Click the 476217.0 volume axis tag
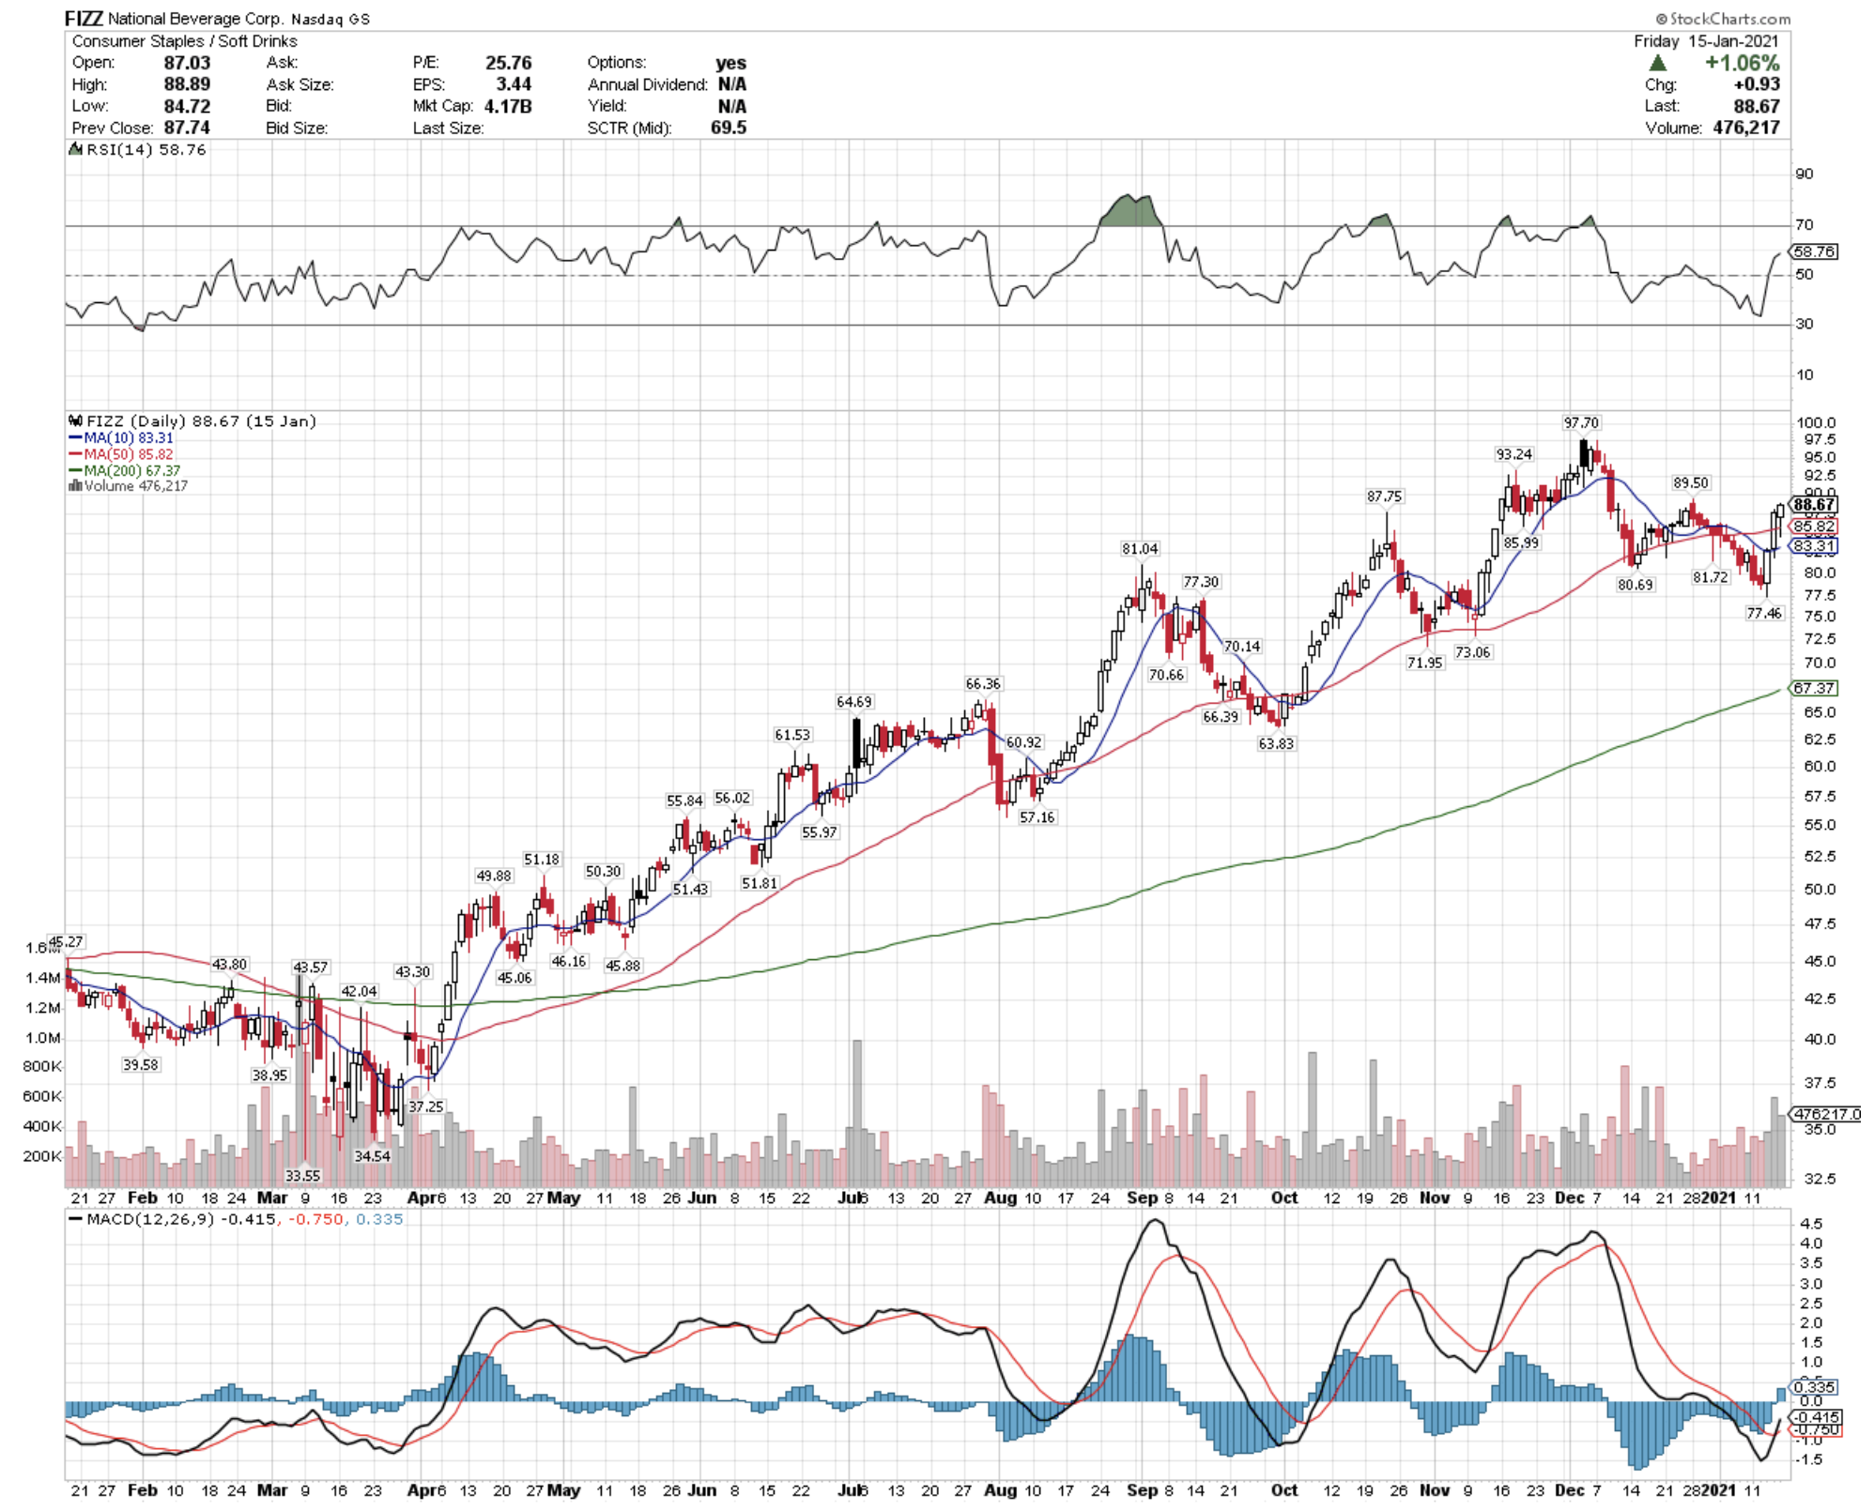 tap(1826, 1114)
